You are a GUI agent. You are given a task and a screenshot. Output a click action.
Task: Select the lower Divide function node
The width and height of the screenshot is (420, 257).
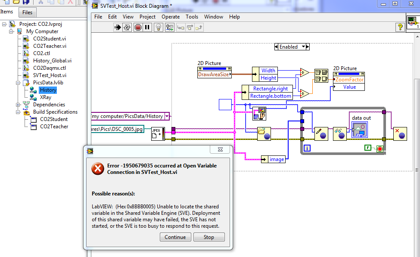305,93
